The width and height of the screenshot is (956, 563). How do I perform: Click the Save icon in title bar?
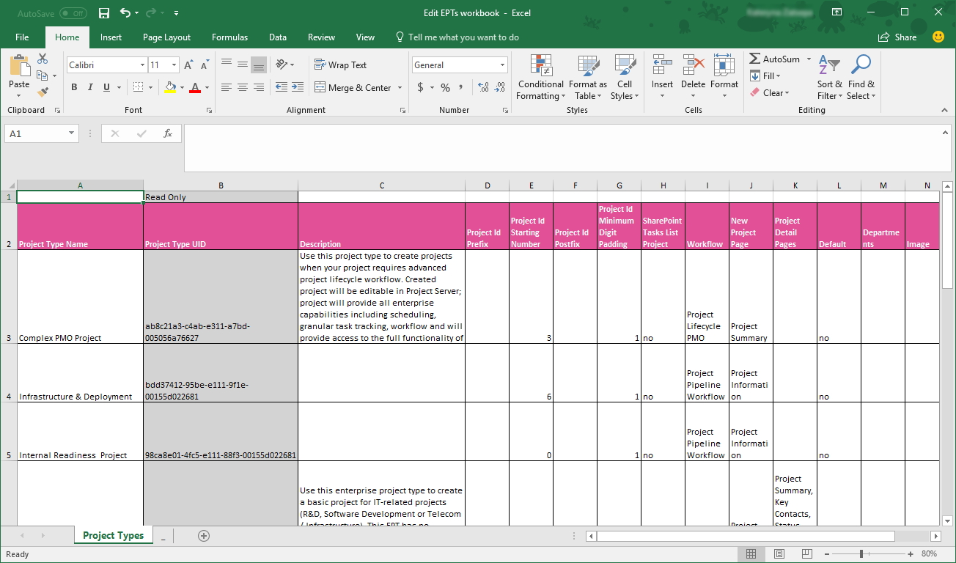104,13
